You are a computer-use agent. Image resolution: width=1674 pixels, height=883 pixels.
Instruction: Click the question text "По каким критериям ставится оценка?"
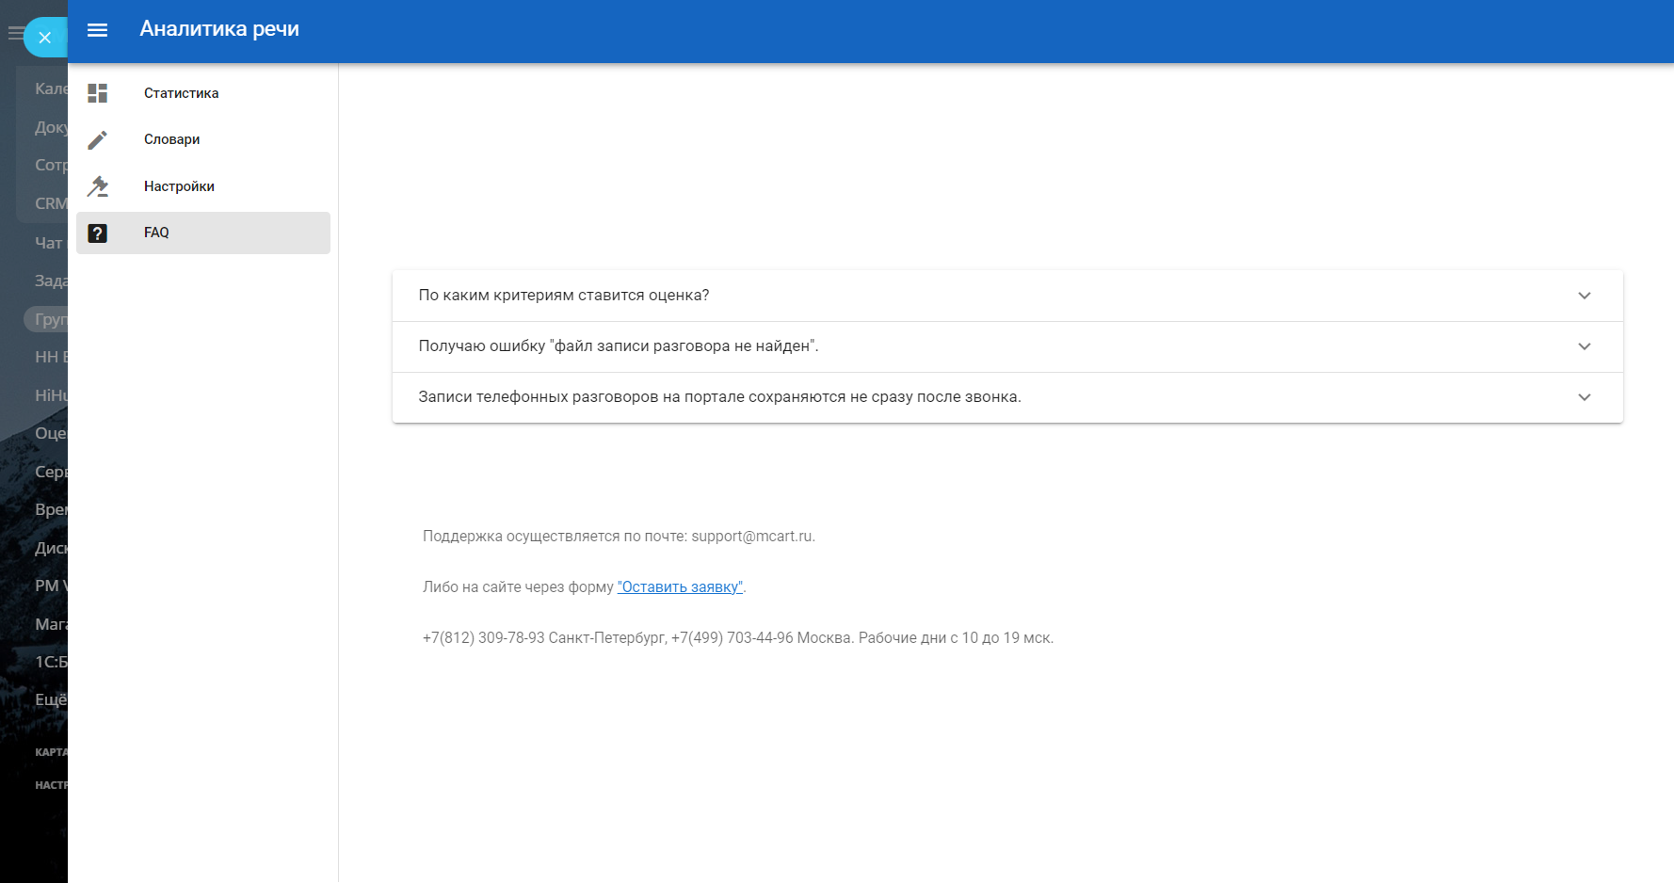[x=564, y=296]
